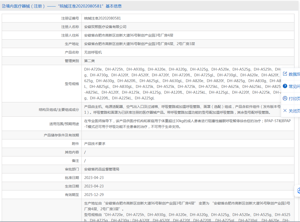Select the 备注 label
This screenshot has width=300, height=222.
click(x=75, y=161)
